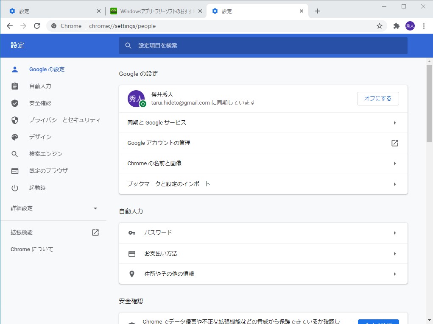The width and height of the screenshot is (433, 324).
Task: Click the 起動時 power icon in sidebar
Action: 15,188
